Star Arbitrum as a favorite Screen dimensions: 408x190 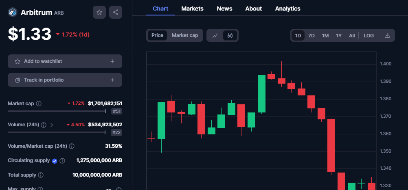coord(99,12)
